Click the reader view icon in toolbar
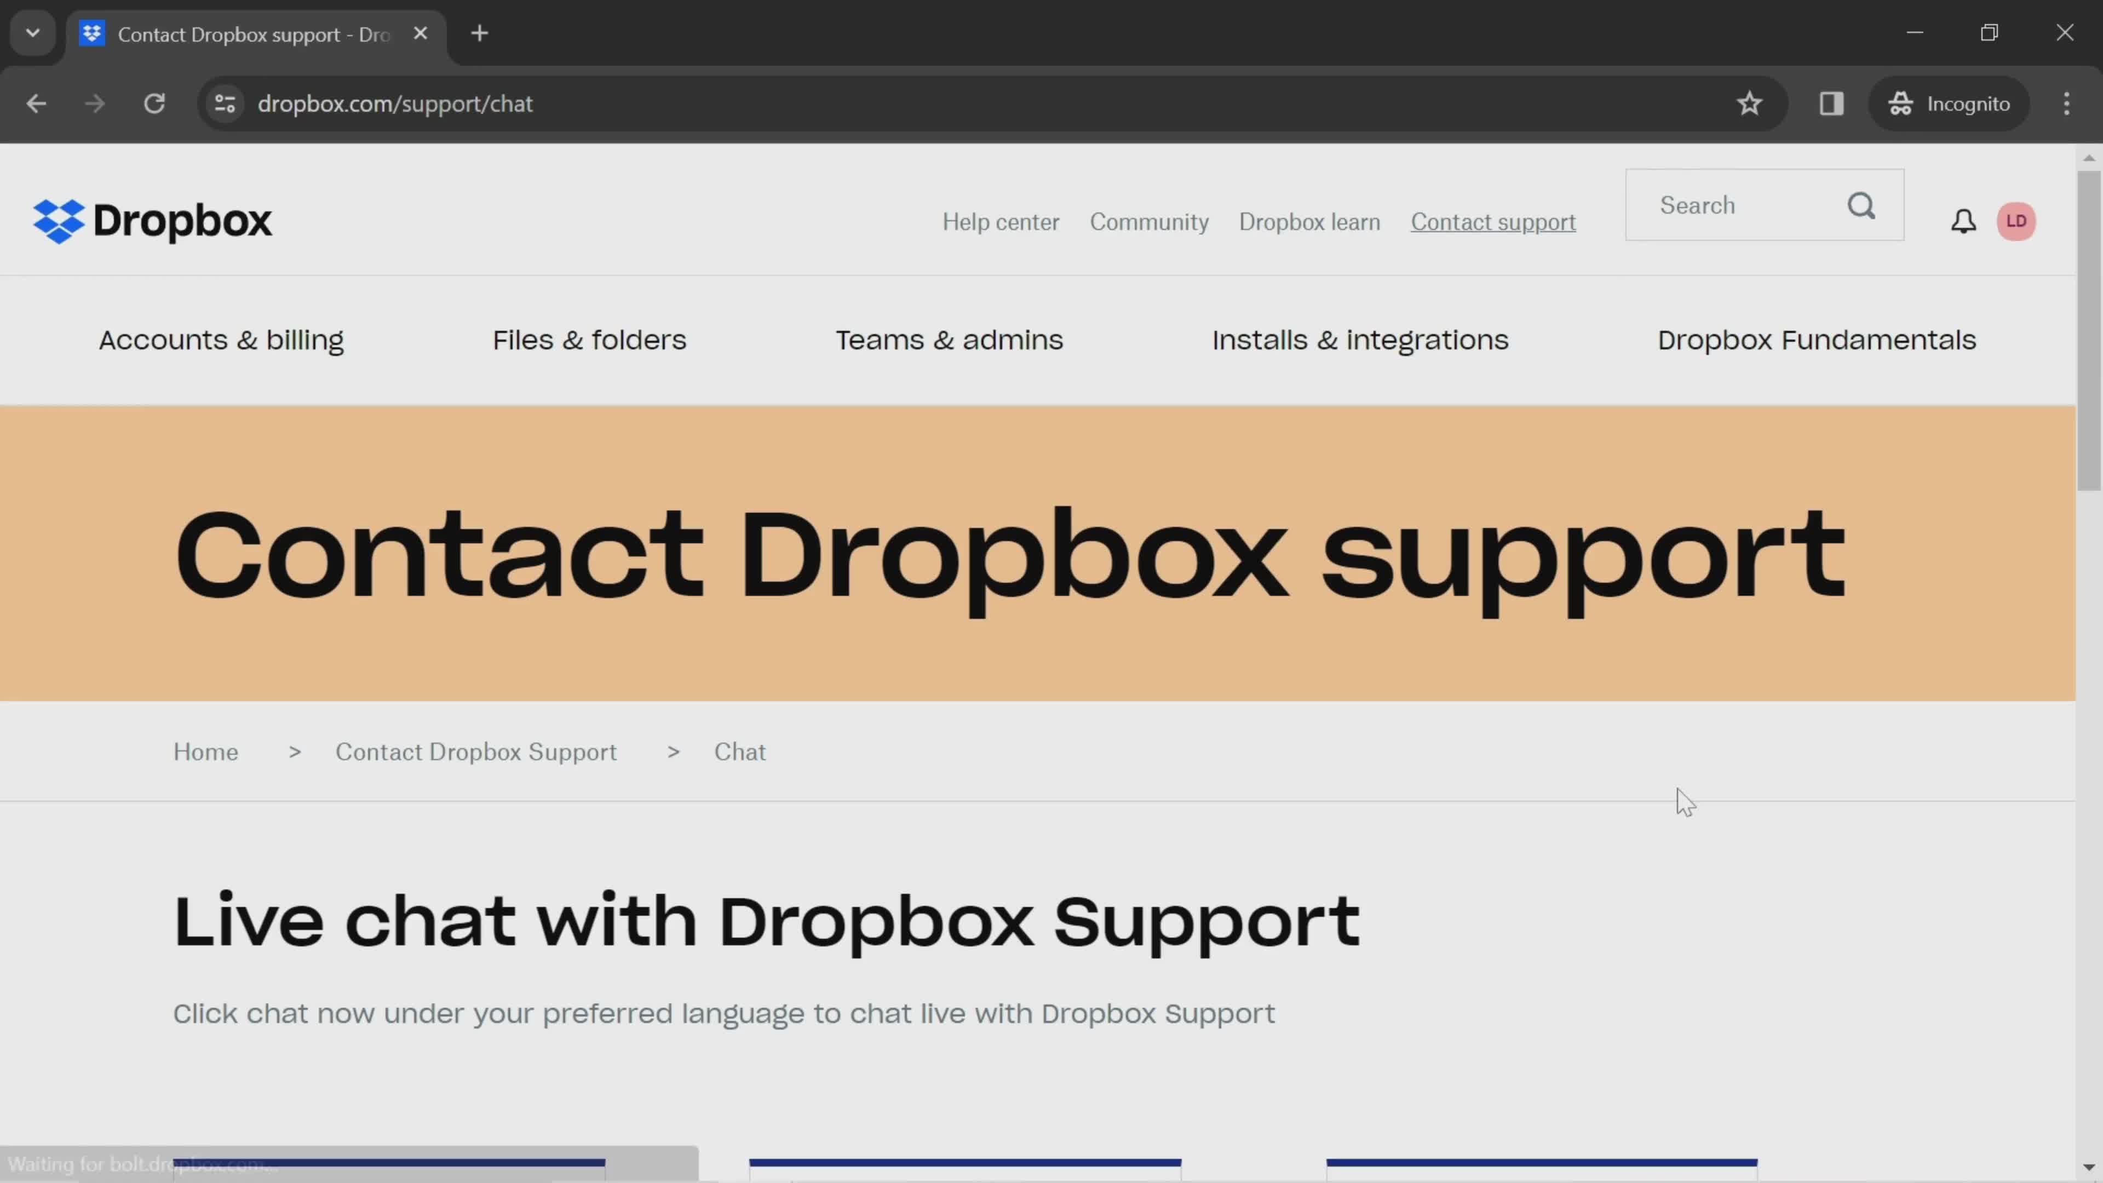Image resolution: width=2103 pixels, height=1183 pixels. (x=1831, y=102)
